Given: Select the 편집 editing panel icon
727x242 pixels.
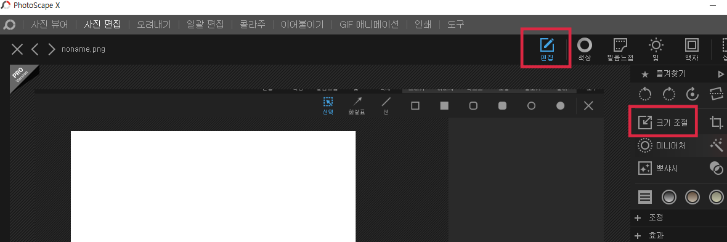Looking at the screenshot, I should click(547, 50).
